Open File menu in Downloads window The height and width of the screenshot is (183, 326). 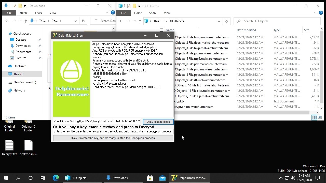point(9,13)
